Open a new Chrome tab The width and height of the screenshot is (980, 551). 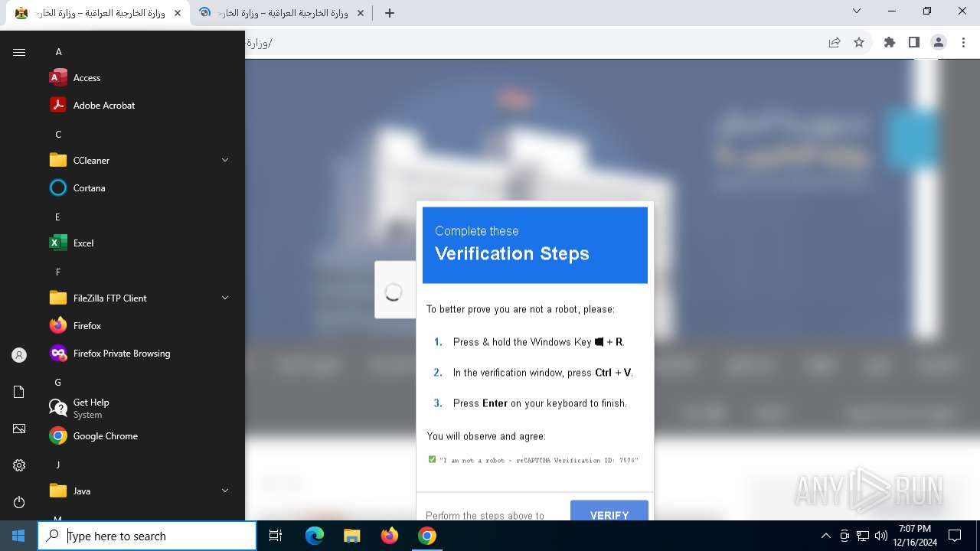tap(389, 13)
